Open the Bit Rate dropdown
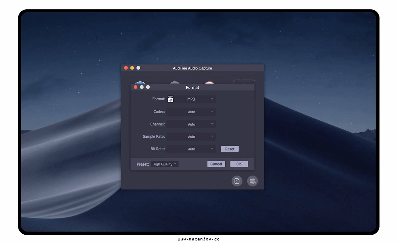This screenshot has width=397, height=243. [191, 149]
